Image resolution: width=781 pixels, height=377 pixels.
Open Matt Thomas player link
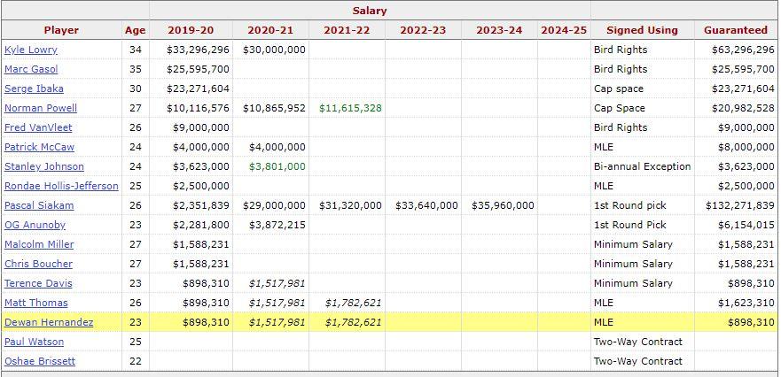tap(36, 303)
